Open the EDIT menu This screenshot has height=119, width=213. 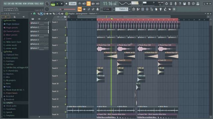[9, 4]
